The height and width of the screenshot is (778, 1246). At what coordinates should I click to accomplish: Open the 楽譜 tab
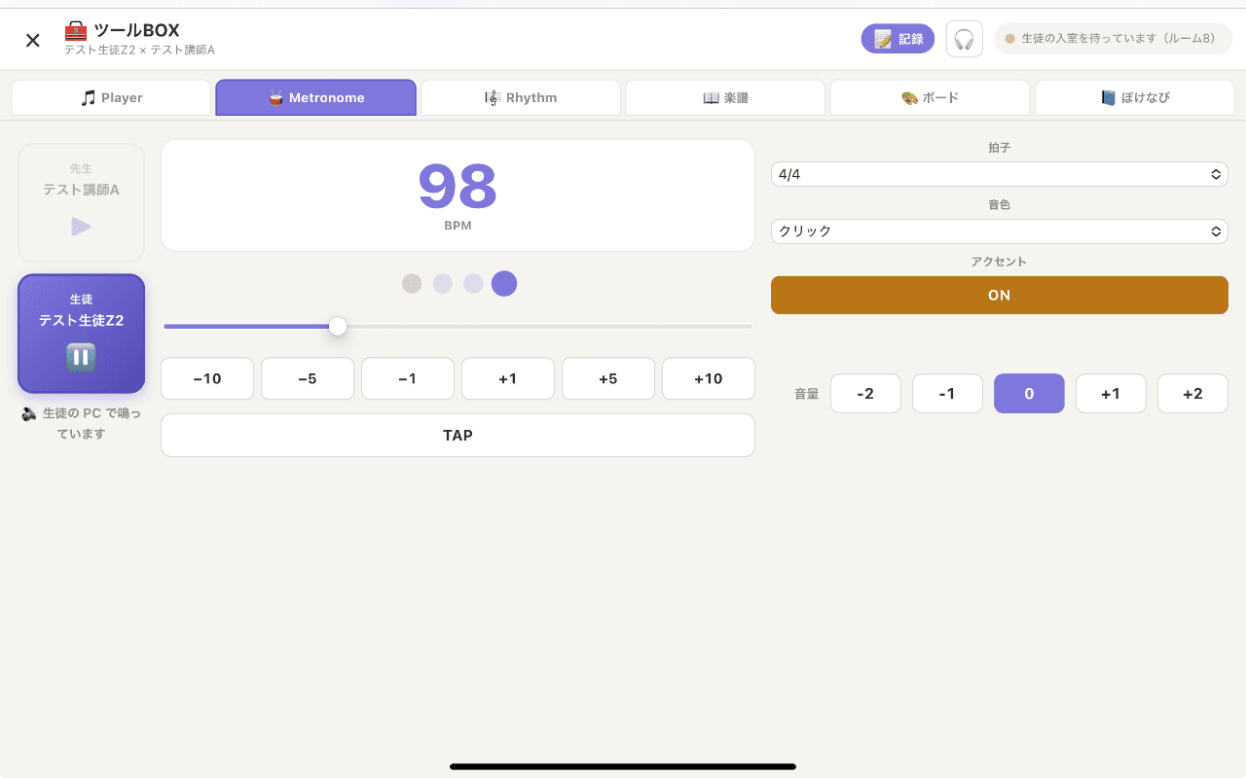(x=725, y=97)
